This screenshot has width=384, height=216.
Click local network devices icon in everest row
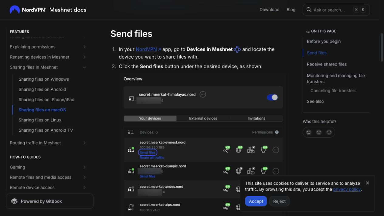pos(251,149)
